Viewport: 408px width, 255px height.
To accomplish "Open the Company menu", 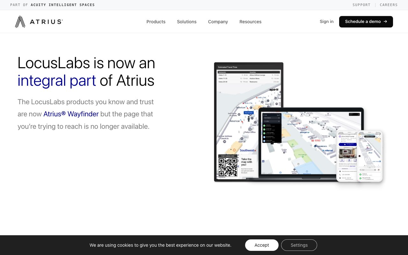I will (x=218, y=22).
